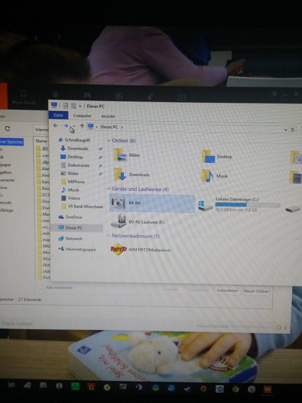Open the Steam icon on the taskbar
Image resolution: width=302 pixels, height=403 pixels.
187,388
